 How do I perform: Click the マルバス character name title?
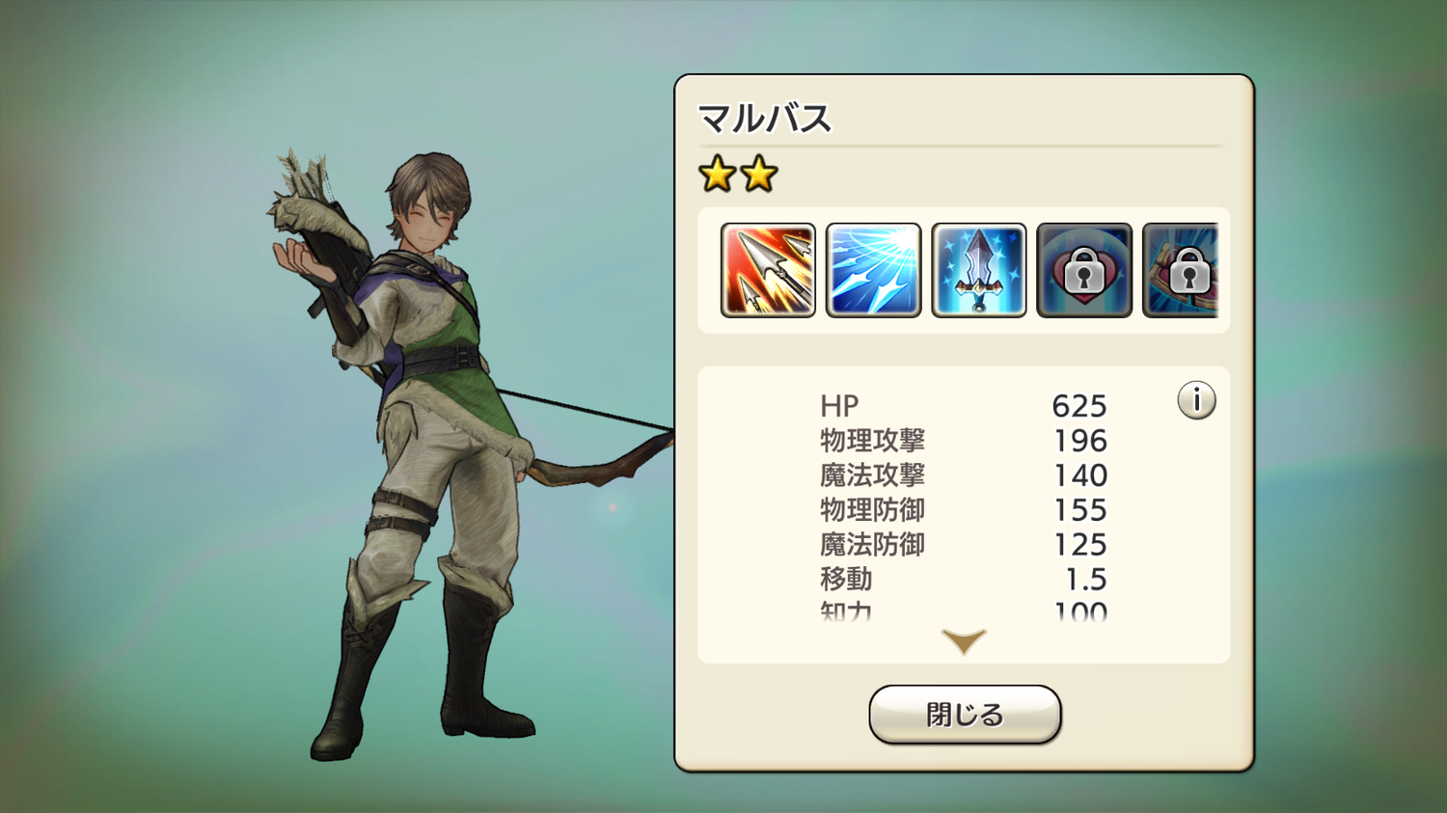pos(764,119)
